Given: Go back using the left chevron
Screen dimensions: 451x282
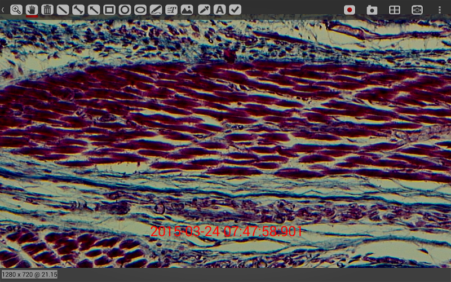Looking at the screenshot, I should point(3,10).
